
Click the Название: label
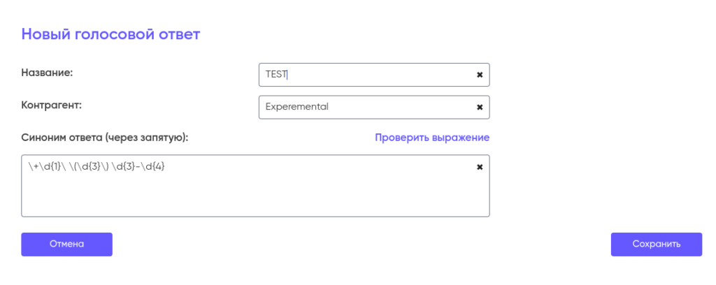[x=47, y=72]
